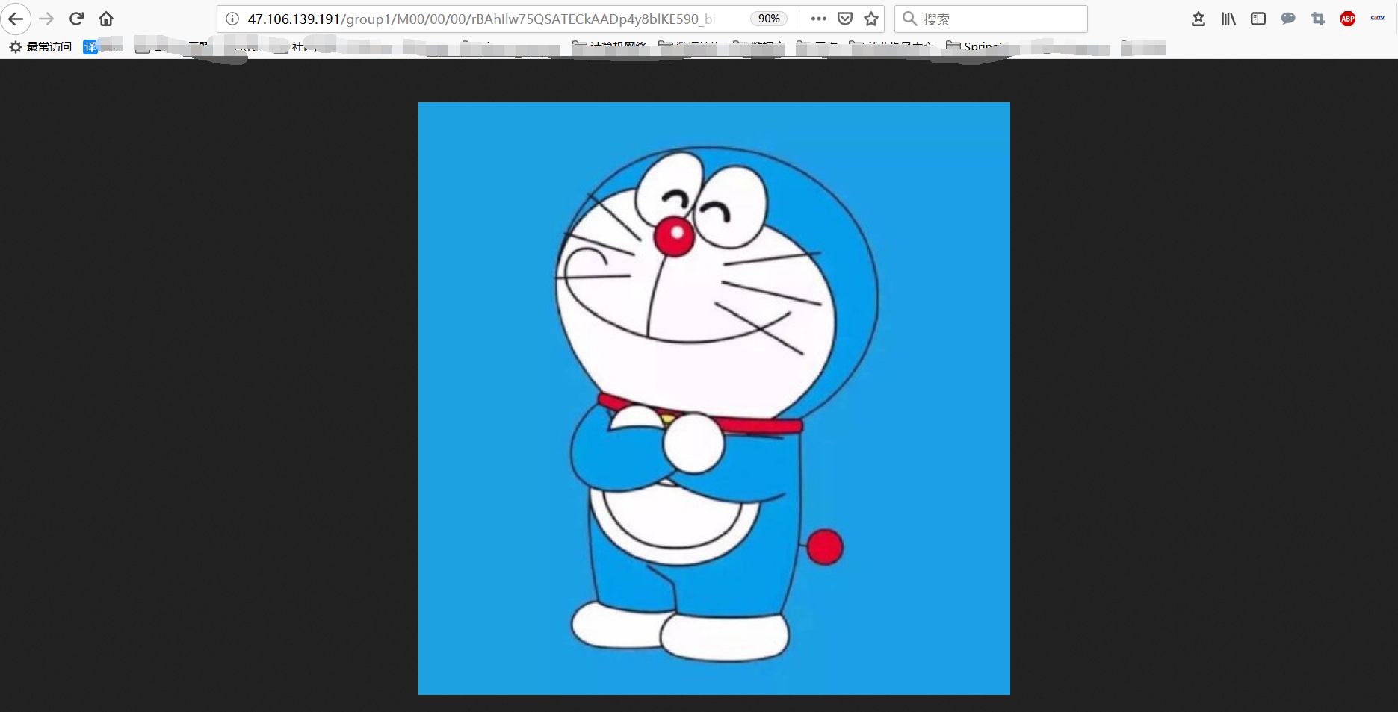Toggle the sidebar view
This screenshot has height=712, width=1398.
tap(1258, 19)
